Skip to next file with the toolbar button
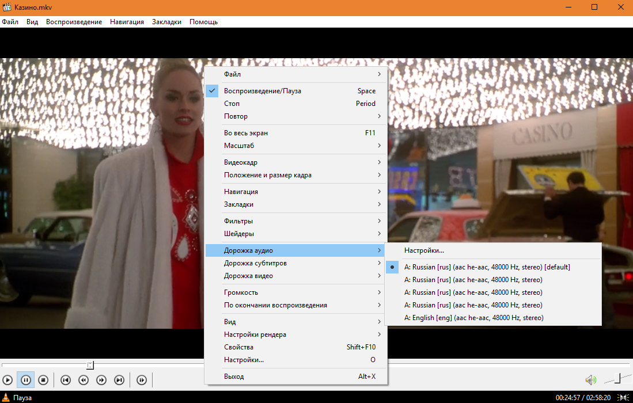Screen dimensions: 633x403 [x=119, y=380]
